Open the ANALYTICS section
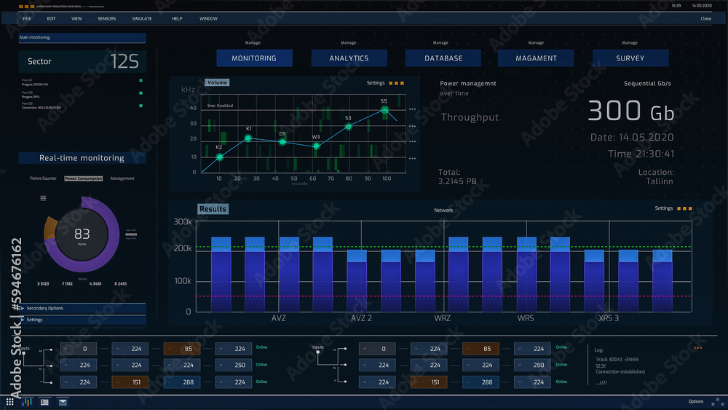 349,58
